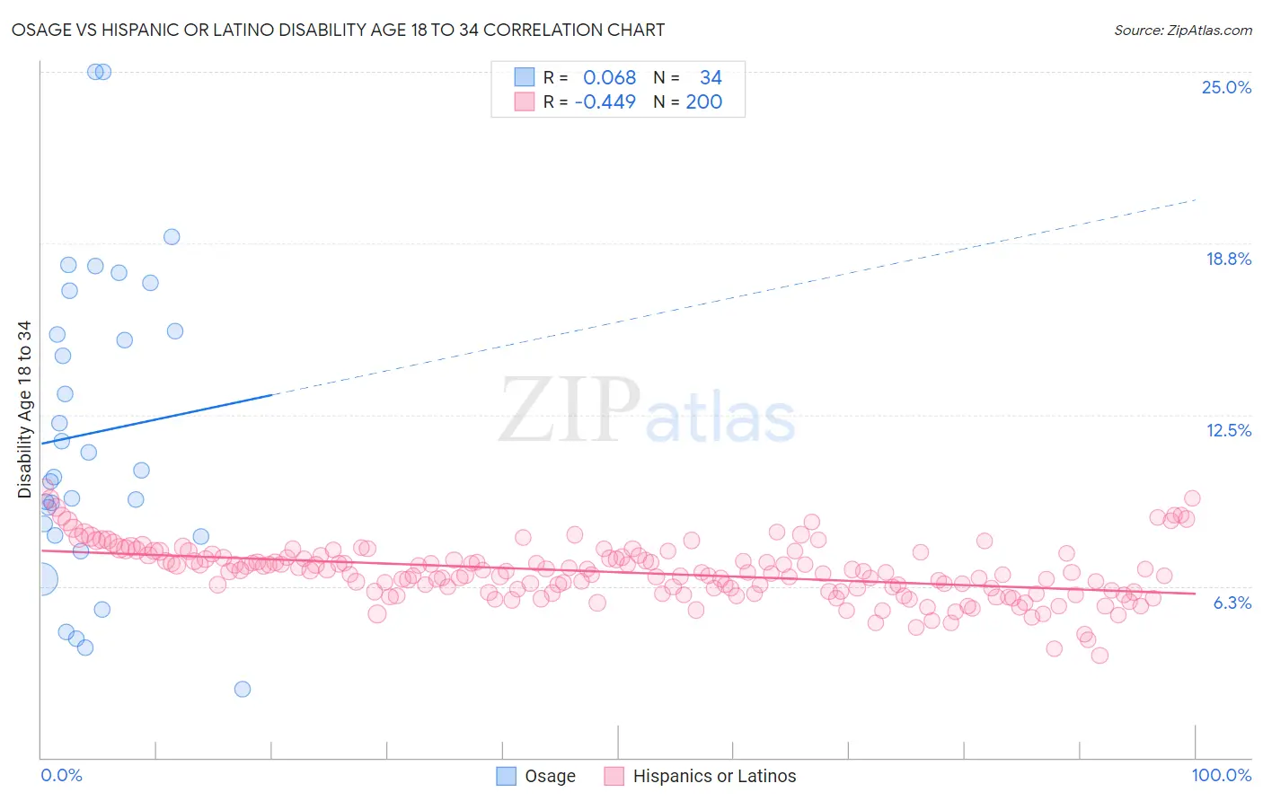
Task: Click the Disability Age 18 to 34 axis title
Action: point(24,409)
